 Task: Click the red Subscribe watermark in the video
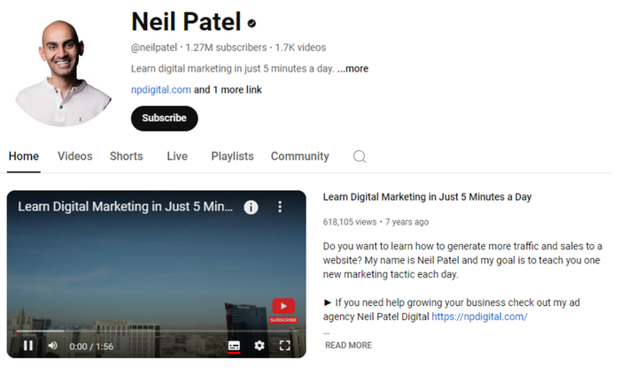coord(283,311)
